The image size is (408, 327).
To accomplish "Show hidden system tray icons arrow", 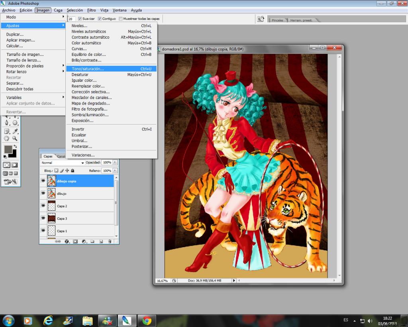I will click(354, 321).
